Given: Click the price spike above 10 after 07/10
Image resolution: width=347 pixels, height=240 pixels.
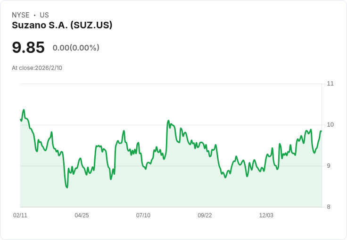Looking at the screenshot, I should 168,120.
